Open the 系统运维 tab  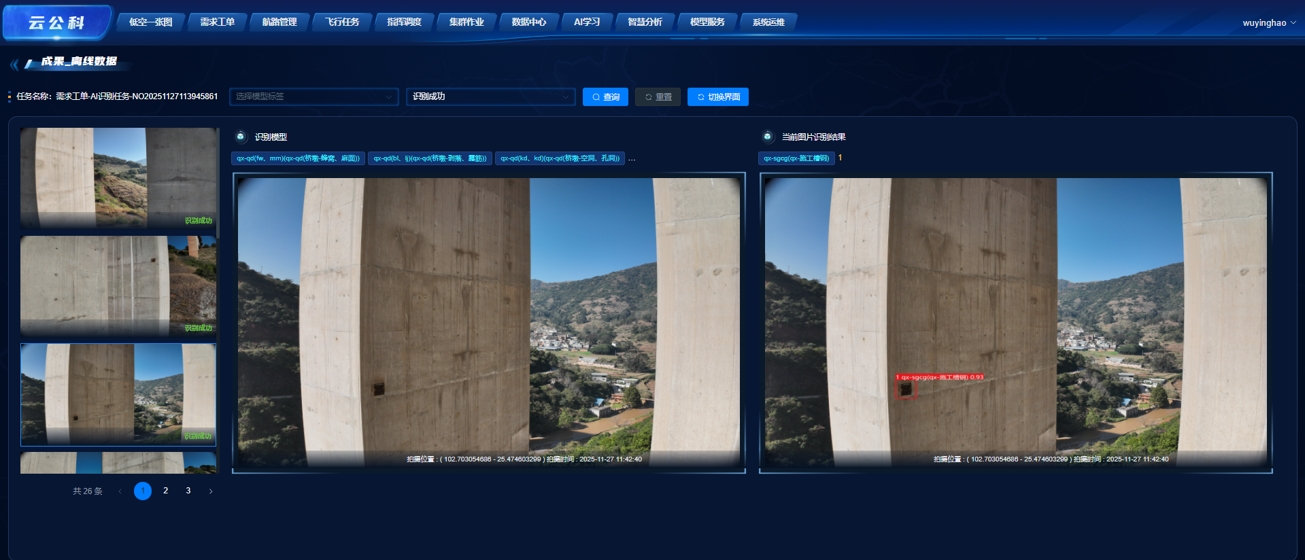pyautogui.click(x=768, y=22)
